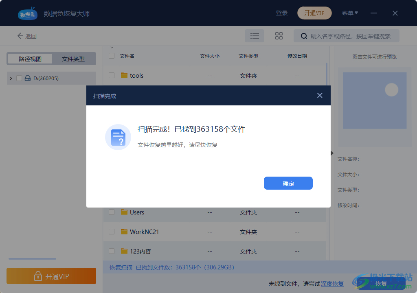Screen dimensions: 417x293
Task: Click the folder icon beside tools
Action: coord(124,75)
